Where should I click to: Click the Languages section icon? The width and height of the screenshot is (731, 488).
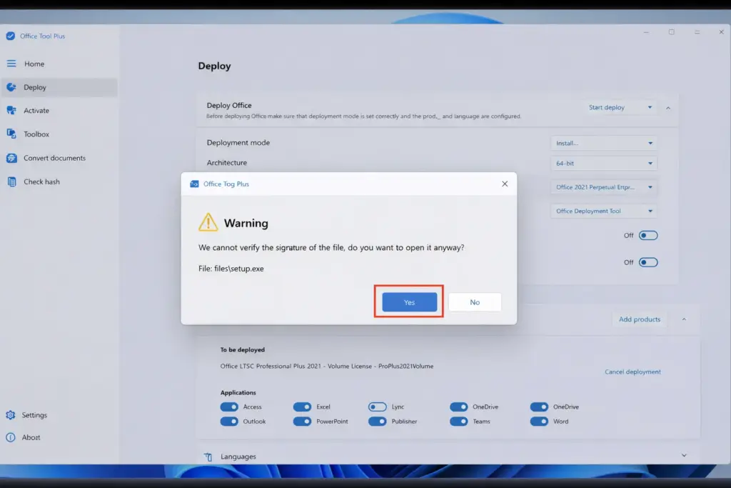click(x=208, y=457)
